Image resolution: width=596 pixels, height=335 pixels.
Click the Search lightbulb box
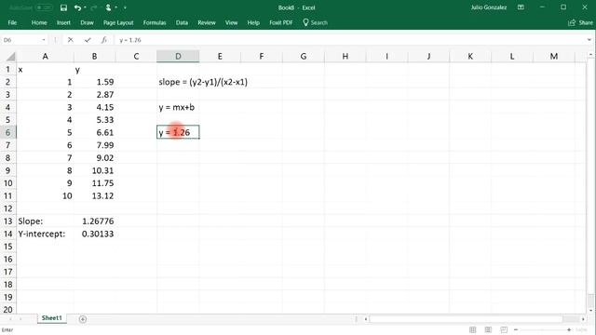(315, 22)
